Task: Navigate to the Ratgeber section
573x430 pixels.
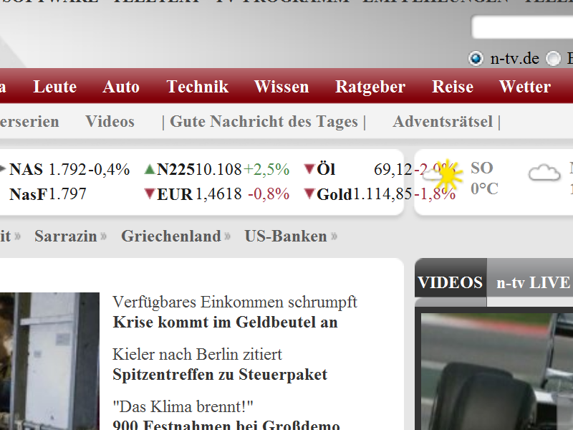Action: pos(370,87)
